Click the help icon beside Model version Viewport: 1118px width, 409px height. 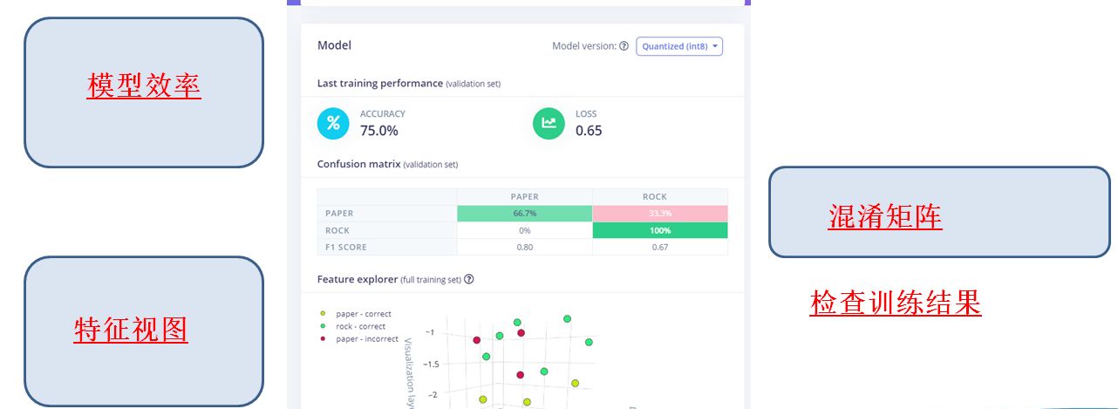click(x=624, y=46)
